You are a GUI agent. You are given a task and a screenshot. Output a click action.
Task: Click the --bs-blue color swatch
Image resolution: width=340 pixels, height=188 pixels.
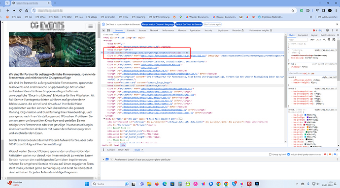(x=306, y=115)
